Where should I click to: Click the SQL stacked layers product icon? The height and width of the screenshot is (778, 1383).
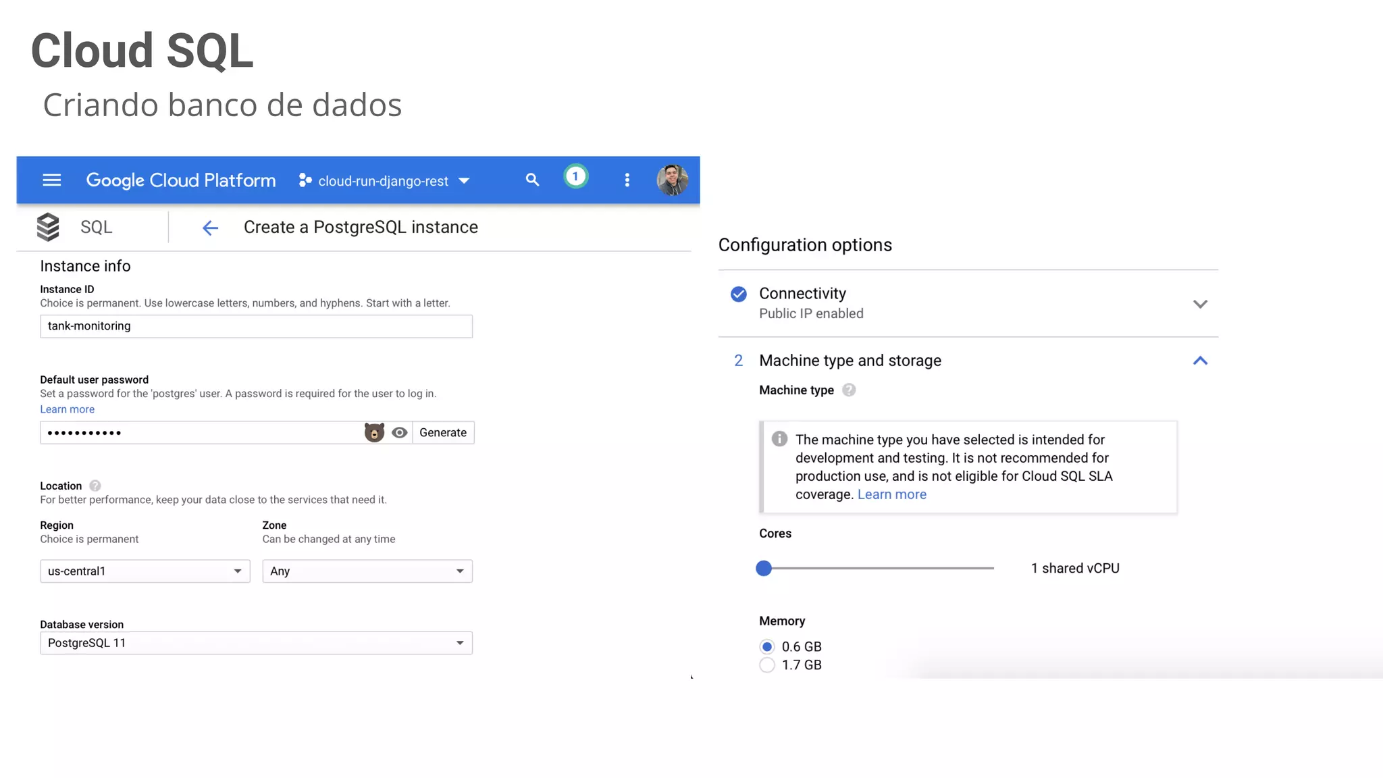click(48, 227)
